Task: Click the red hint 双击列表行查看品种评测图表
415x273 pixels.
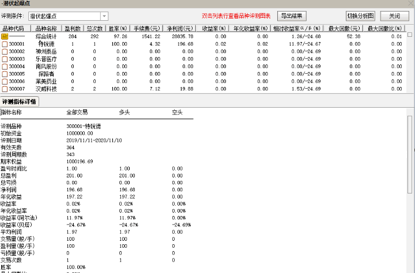Action: (236, 16)
